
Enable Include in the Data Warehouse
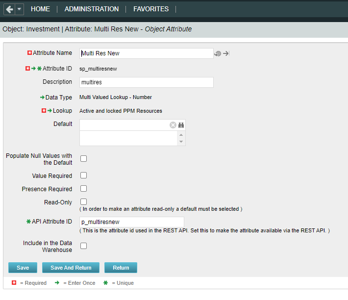[84, 246]
